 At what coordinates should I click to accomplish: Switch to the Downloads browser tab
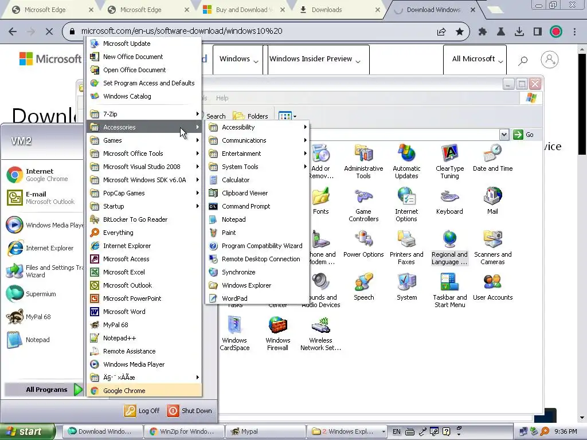pos(337,10)
